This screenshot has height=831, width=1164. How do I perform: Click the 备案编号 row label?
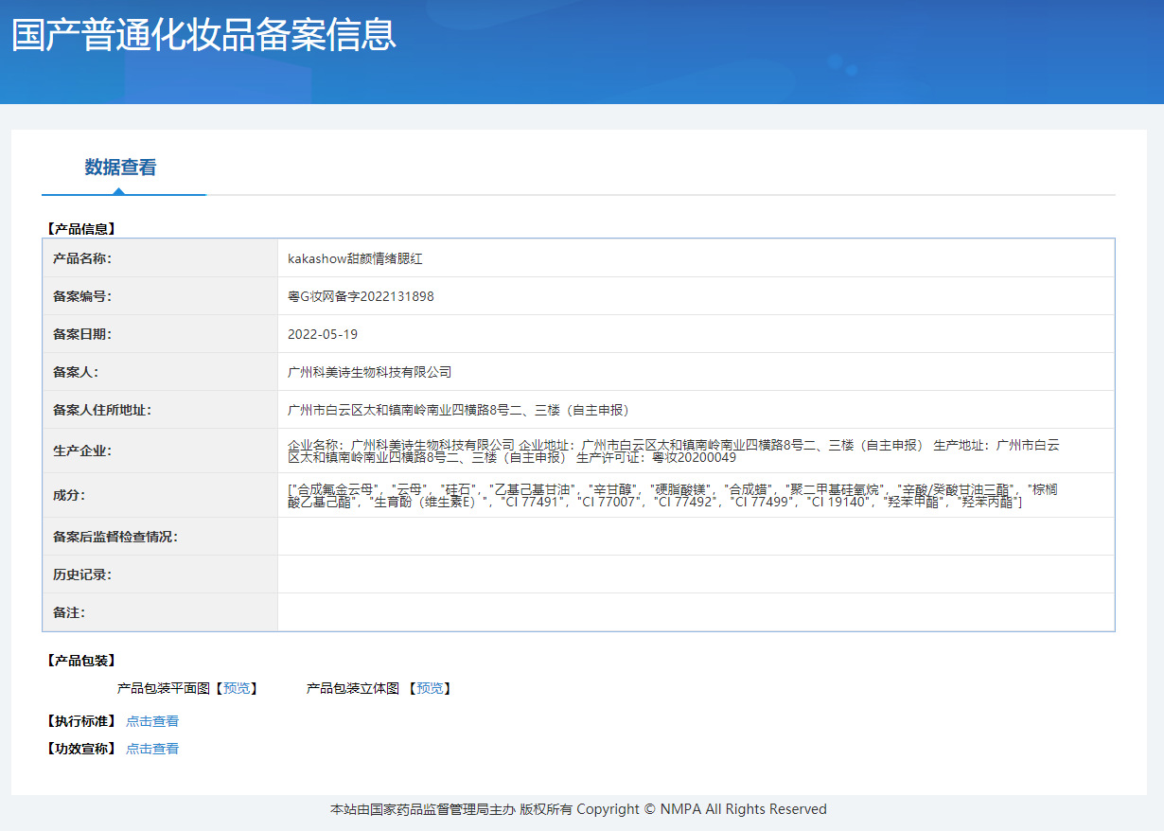(82, 296)
